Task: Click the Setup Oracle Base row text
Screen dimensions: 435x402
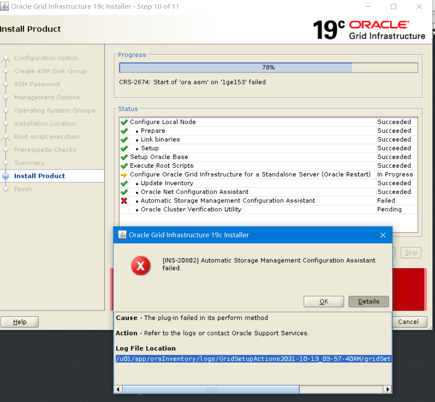Action: [159, 157]
